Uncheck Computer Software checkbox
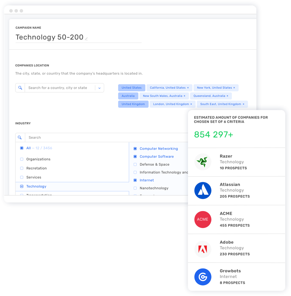 (135, 156)
